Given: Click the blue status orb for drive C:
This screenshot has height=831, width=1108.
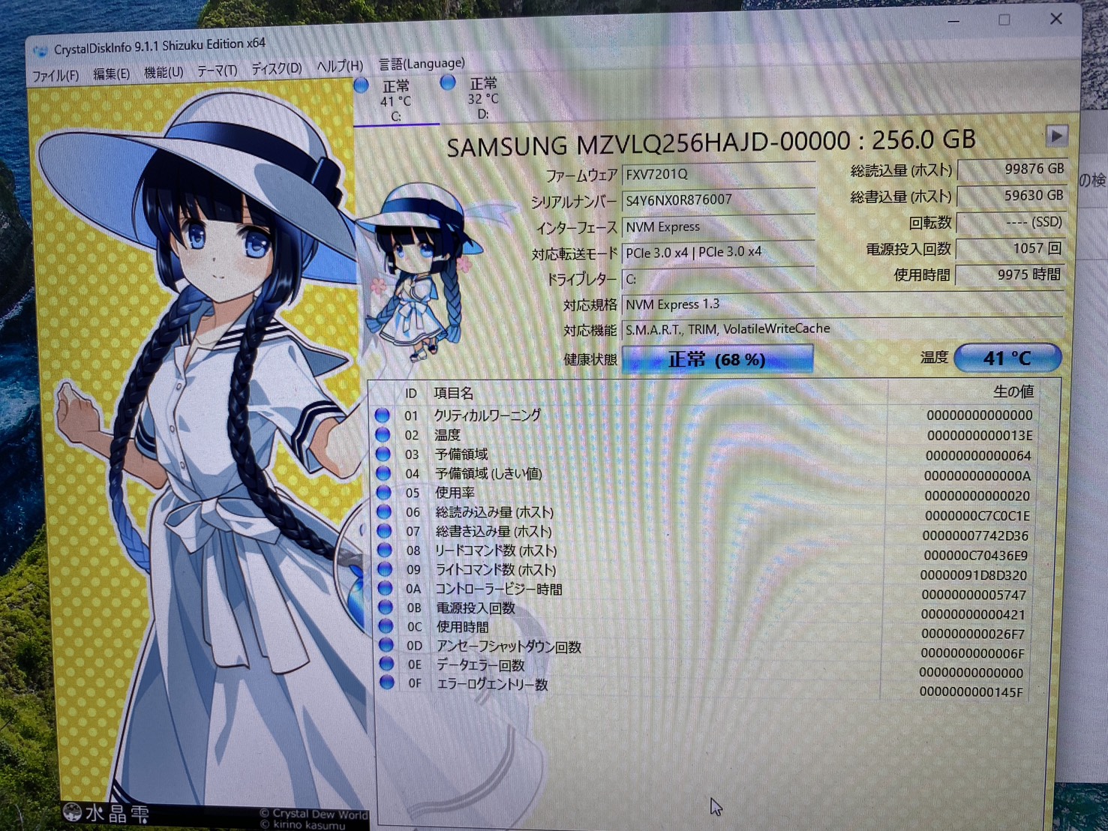Looking at the screenshot, I should [x=361, y=85].
